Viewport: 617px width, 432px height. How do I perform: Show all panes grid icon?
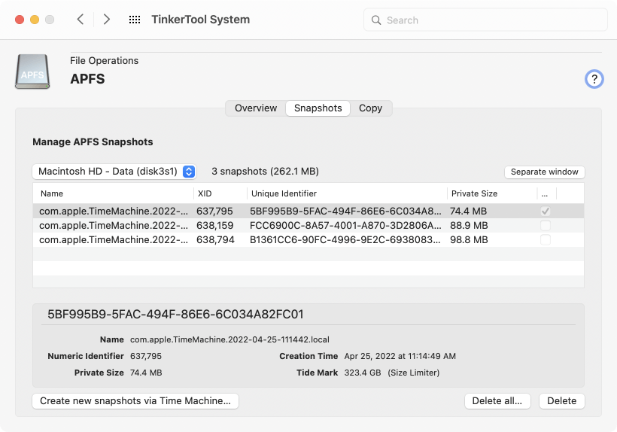coord(135,20)
